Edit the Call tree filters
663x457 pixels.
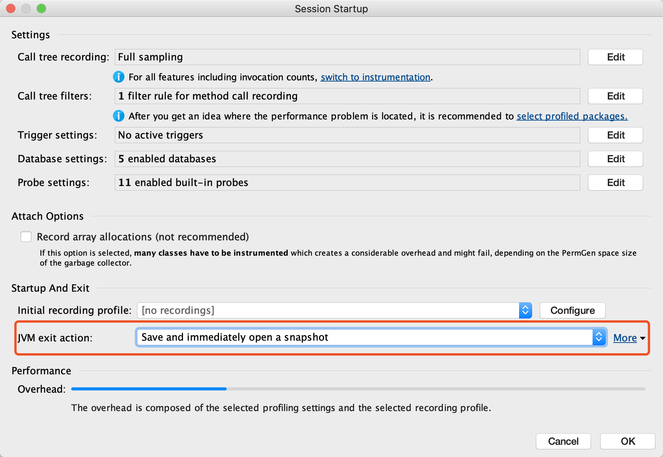coord(615,96)
